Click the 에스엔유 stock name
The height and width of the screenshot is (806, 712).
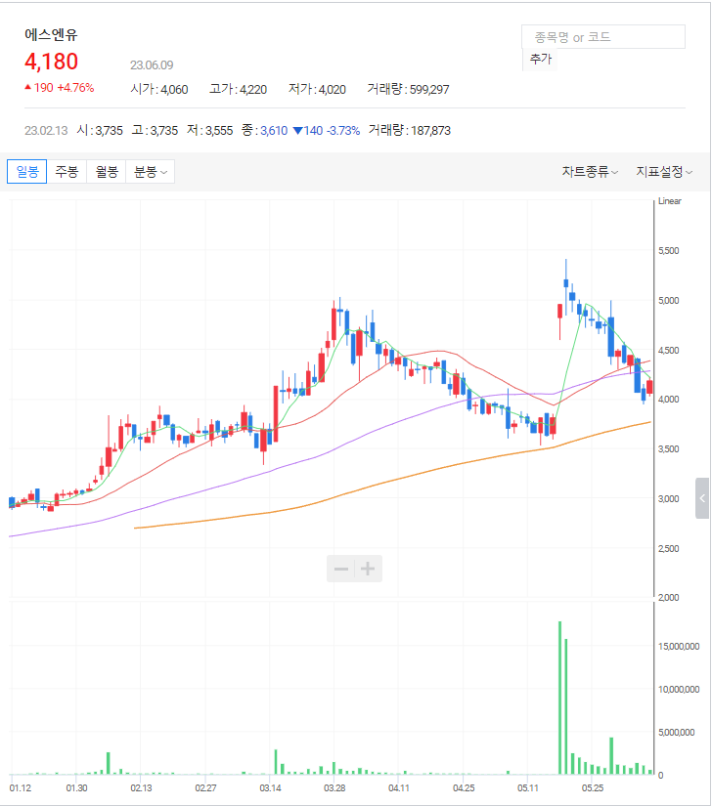(x=51, y=35)
